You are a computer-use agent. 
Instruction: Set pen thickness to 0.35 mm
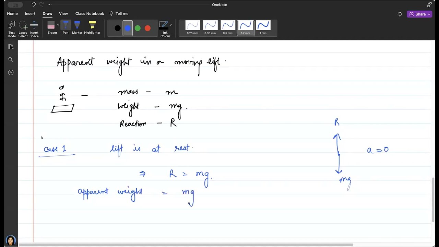pos(210,28)
